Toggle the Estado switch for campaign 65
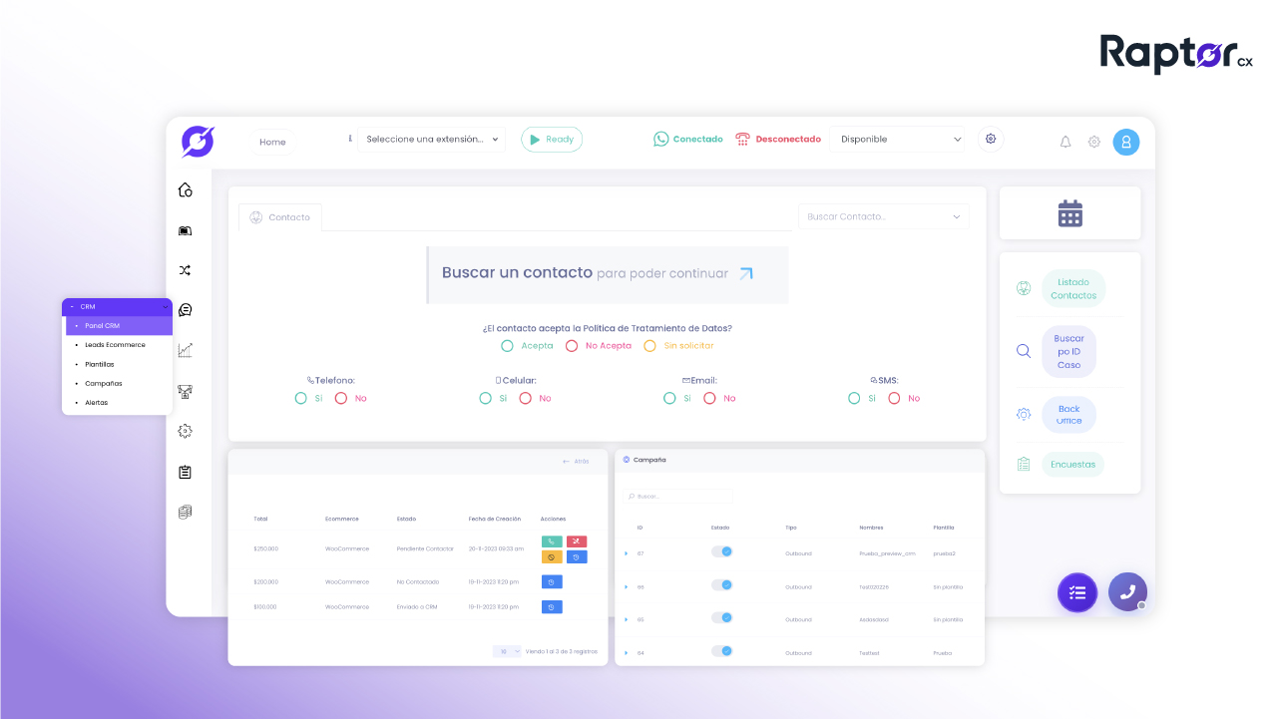This screenshot has height=719, width=1278. (722, 618)
